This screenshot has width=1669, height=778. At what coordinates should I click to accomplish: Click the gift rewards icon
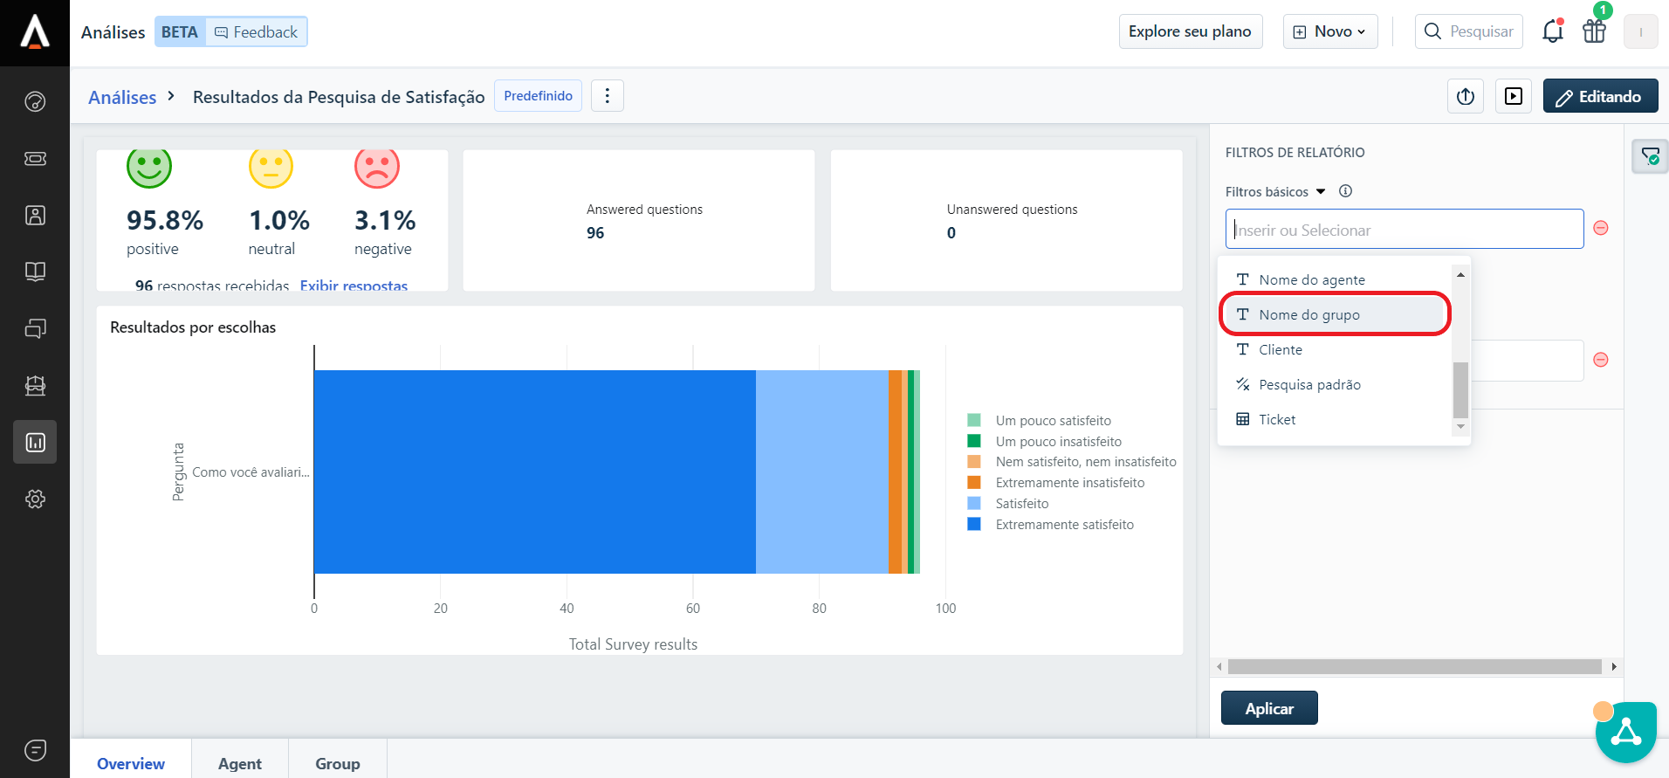[1594, 31]
